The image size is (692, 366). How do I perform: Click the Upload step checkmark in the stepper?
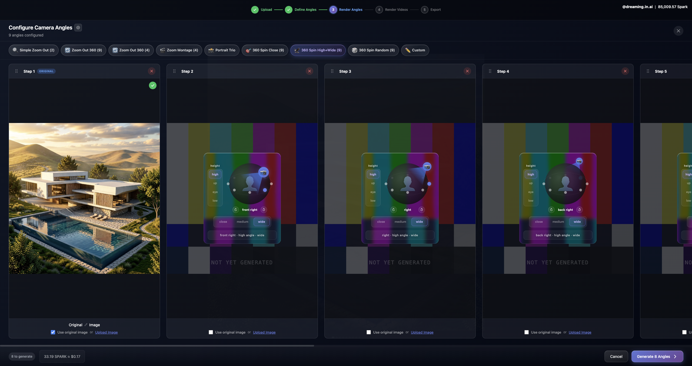(255, 10)
